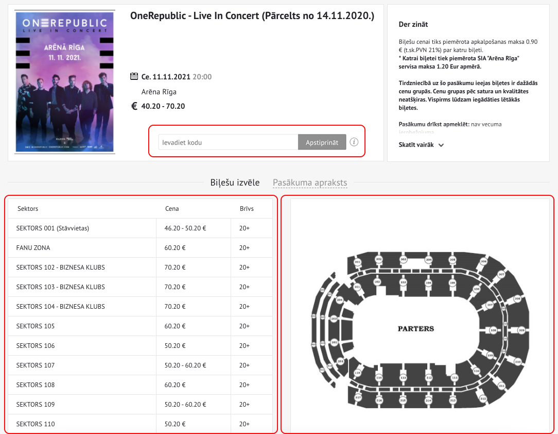Choose FANU ZONA row in sector list
Screen dimensions: 558x434
pyautogui.click(x=140, y=247)
